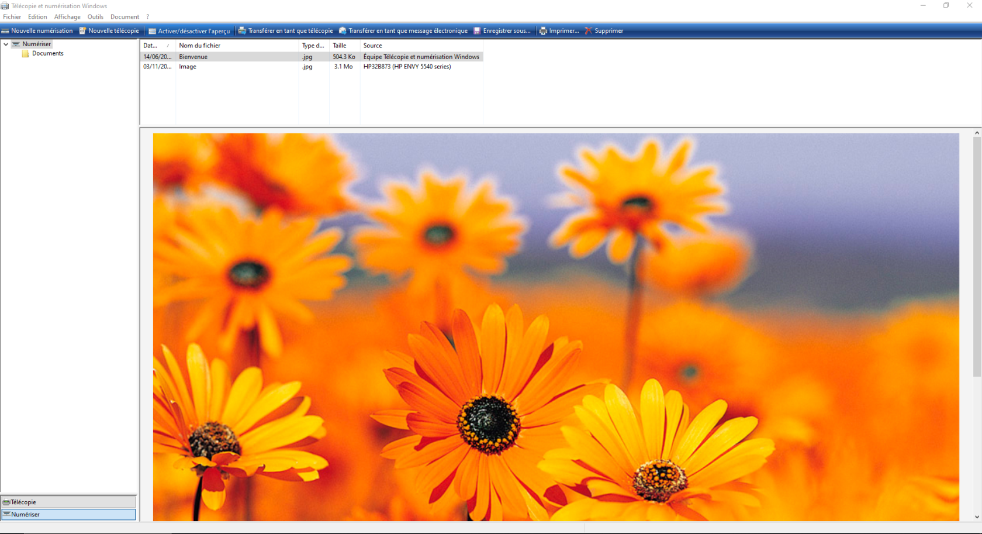
Task: Click Transférer en tant que télécopie icon
Action: (x=242, y=31)
